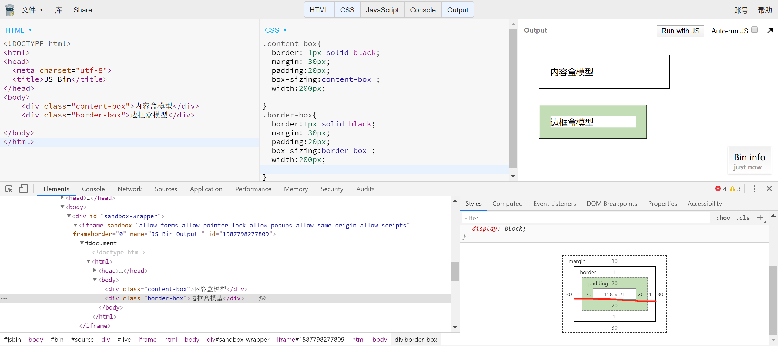Open the HTML panel language dropdown

pyautogui.click(x=18, y=30)
